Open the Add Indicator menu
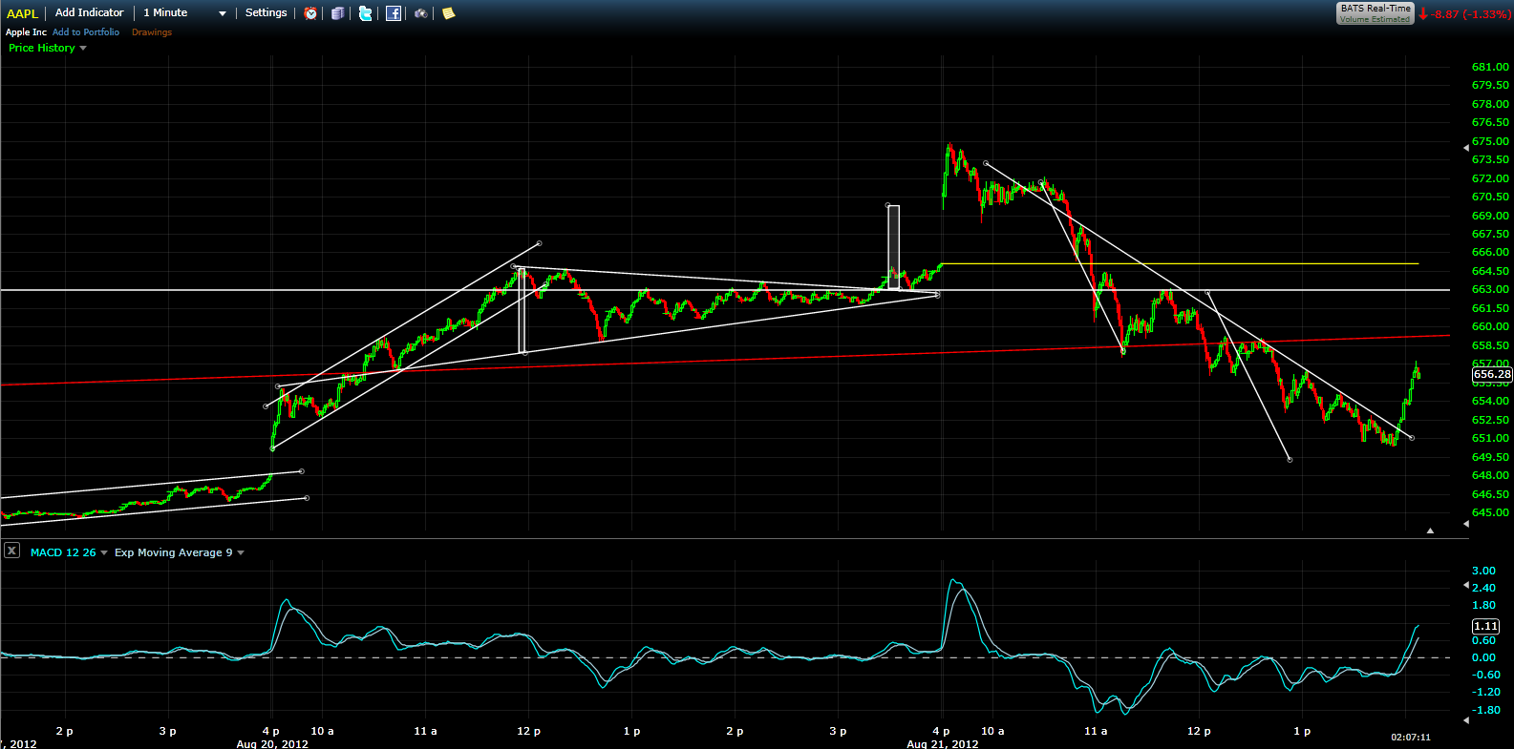The image size is (1514, 749). coord(89,12)
